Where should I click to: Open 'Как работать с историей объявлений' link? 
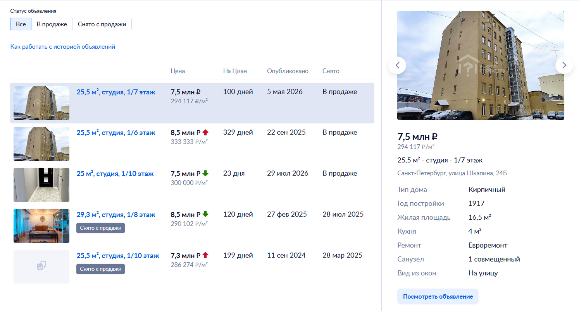tap(63, 47)
